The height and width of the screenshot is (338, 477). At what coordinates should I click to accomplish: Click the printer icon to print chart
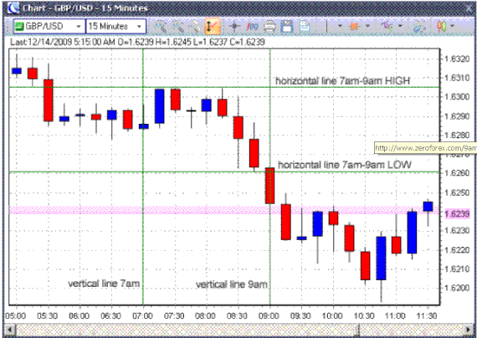269,27
